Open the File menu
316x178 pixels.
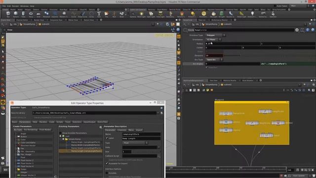[x=4, y=6]
